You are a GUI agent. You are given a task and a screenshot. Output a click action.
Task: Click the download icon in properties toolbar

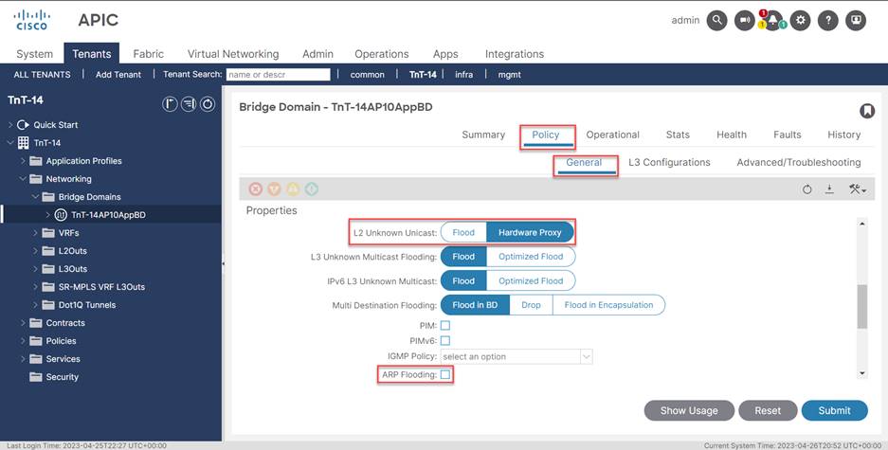829,189
